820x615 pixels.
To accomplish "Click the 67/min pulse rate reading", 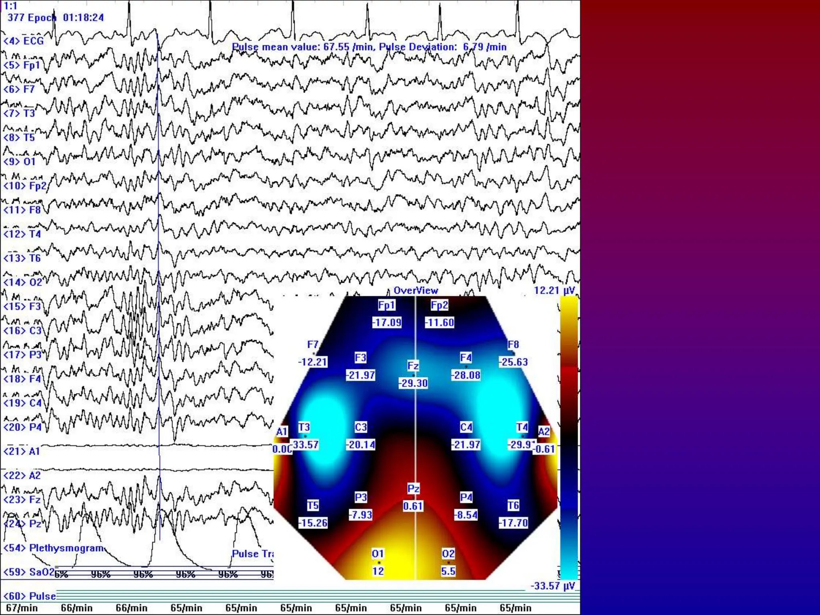I will point(22,608).
